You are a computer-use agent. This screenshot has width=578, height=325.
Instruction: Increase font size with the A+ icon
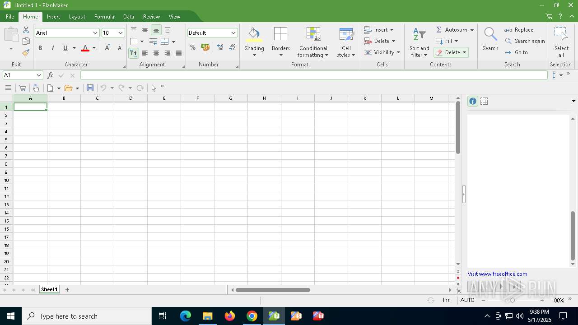tap(107, 48)
